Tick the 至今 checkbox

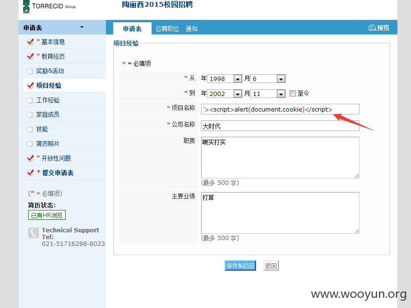coord(292,94)
